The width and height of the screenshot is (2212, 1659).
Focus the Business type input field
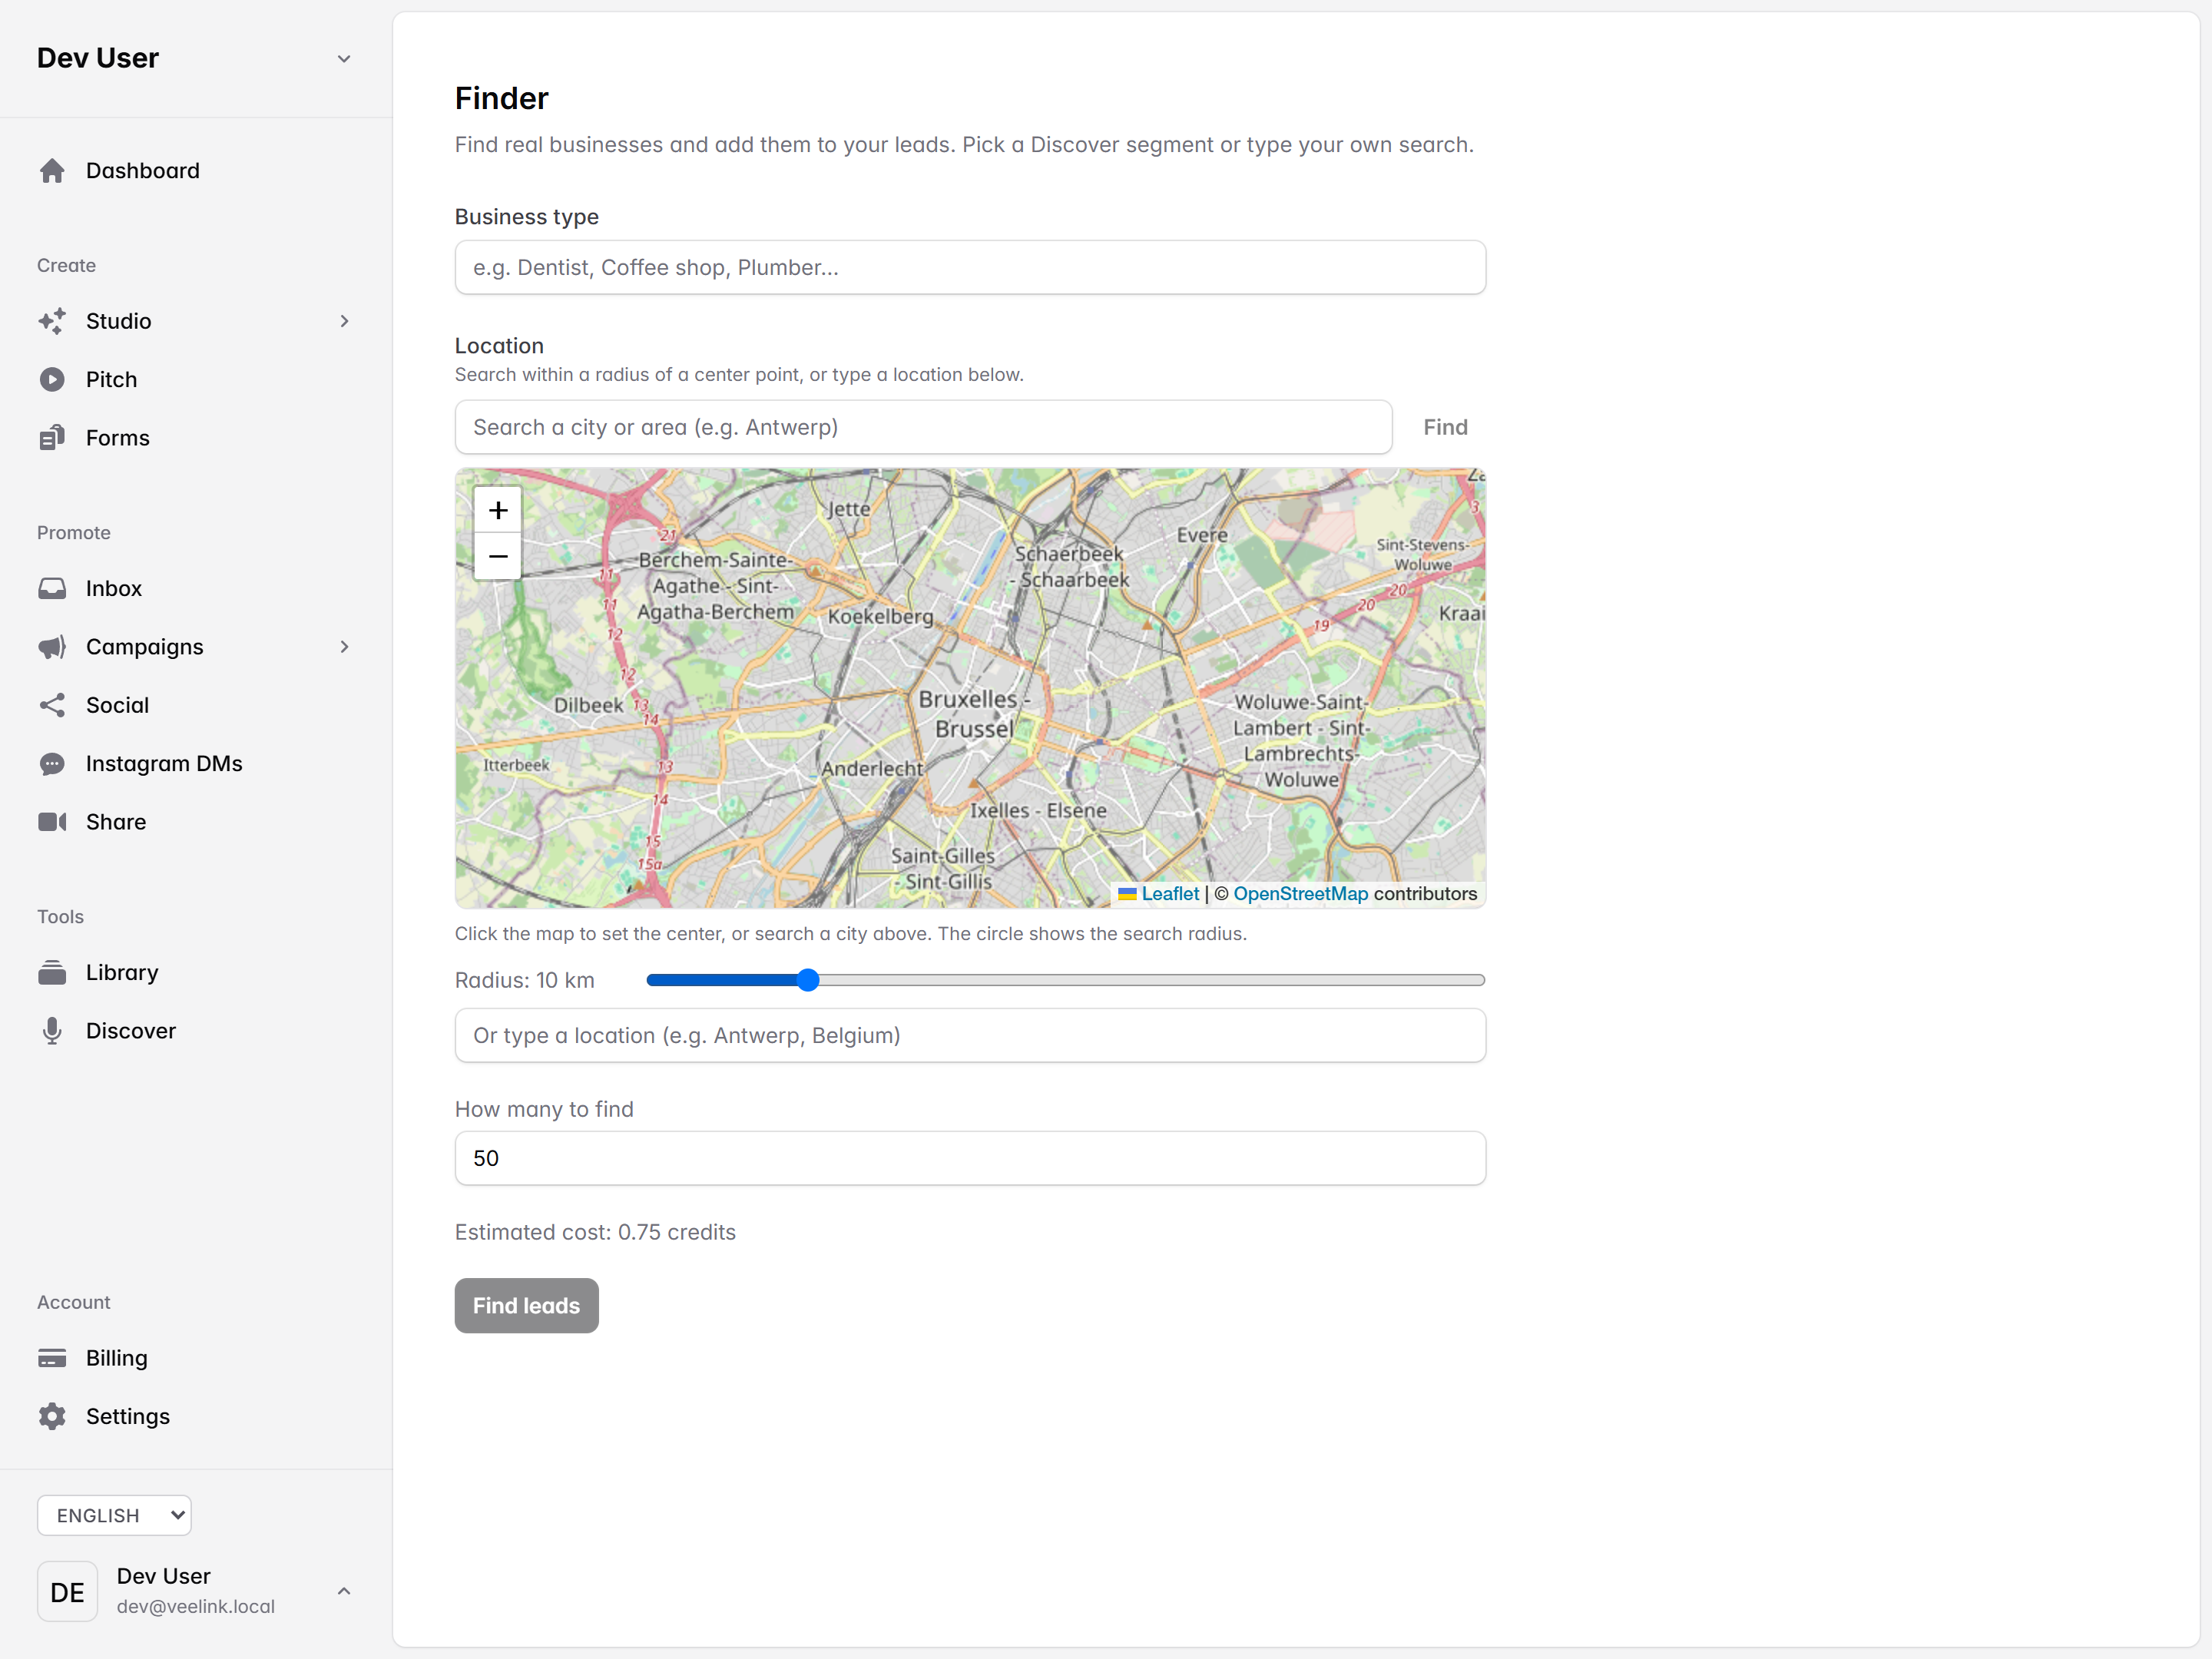(x=970, y=267)
